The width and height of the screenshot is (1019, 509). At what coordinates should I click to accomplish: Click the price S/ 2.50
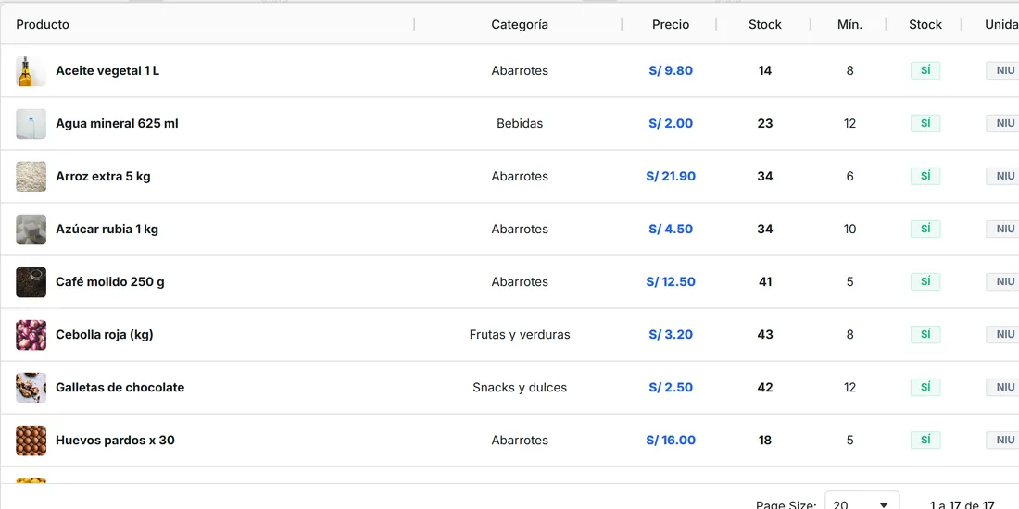click(671, 388)
